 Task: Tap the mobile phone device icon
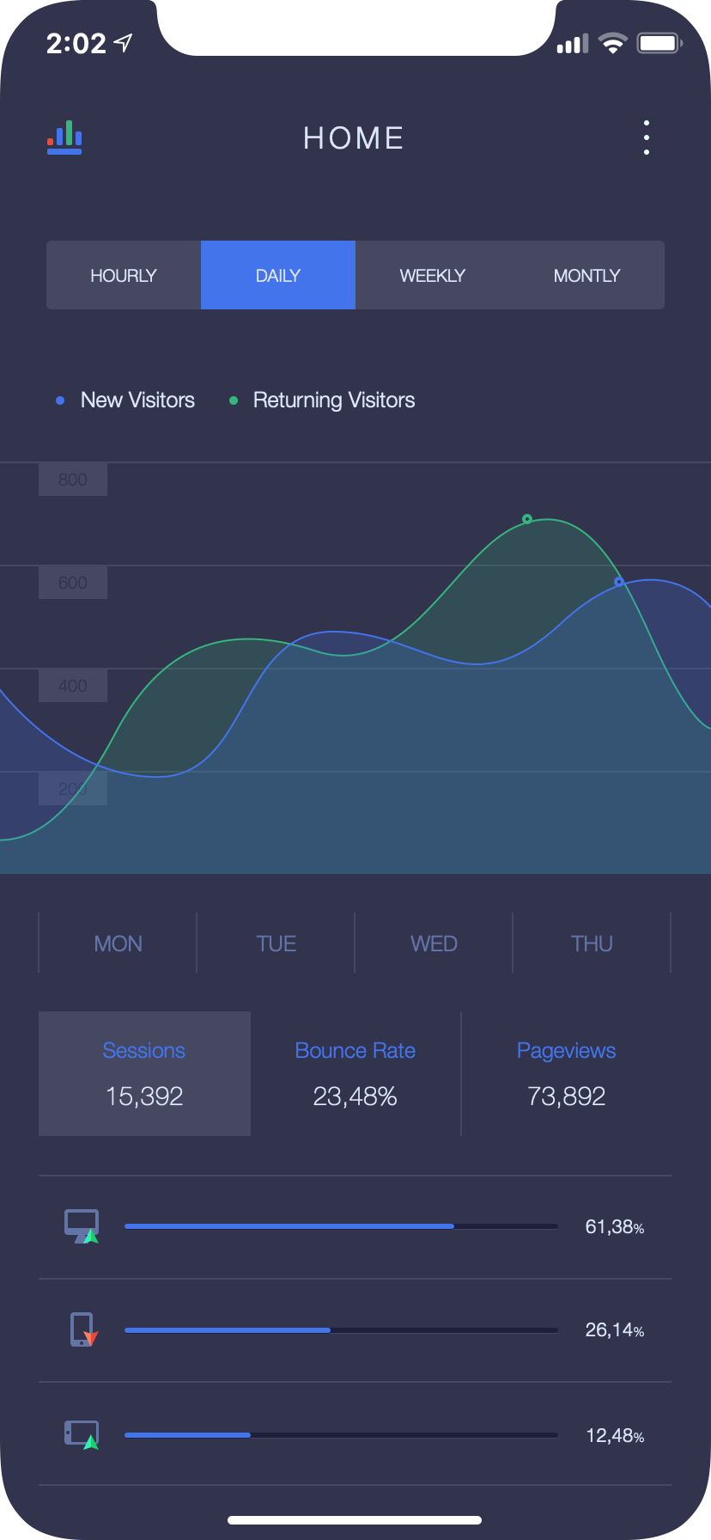pos(83,1329)
